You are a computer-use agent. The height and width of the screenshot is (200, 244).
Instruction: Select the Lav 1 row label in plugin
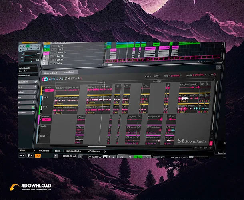click(x=46, y=97)
